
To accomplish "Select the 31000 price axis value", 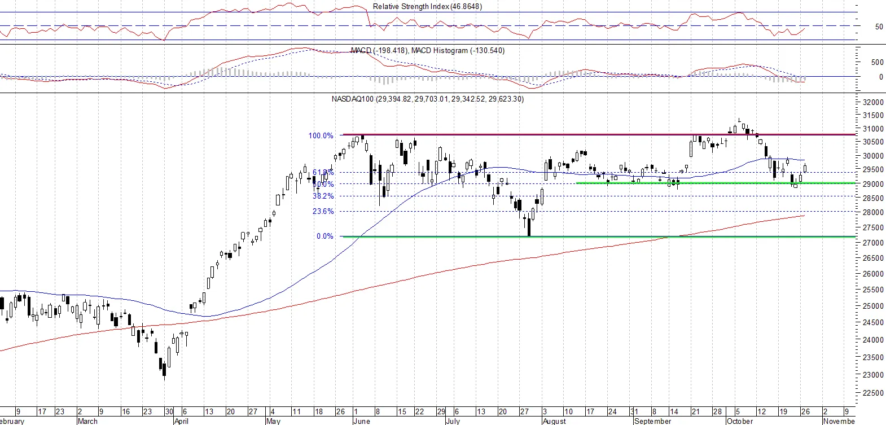I will 873,129.
